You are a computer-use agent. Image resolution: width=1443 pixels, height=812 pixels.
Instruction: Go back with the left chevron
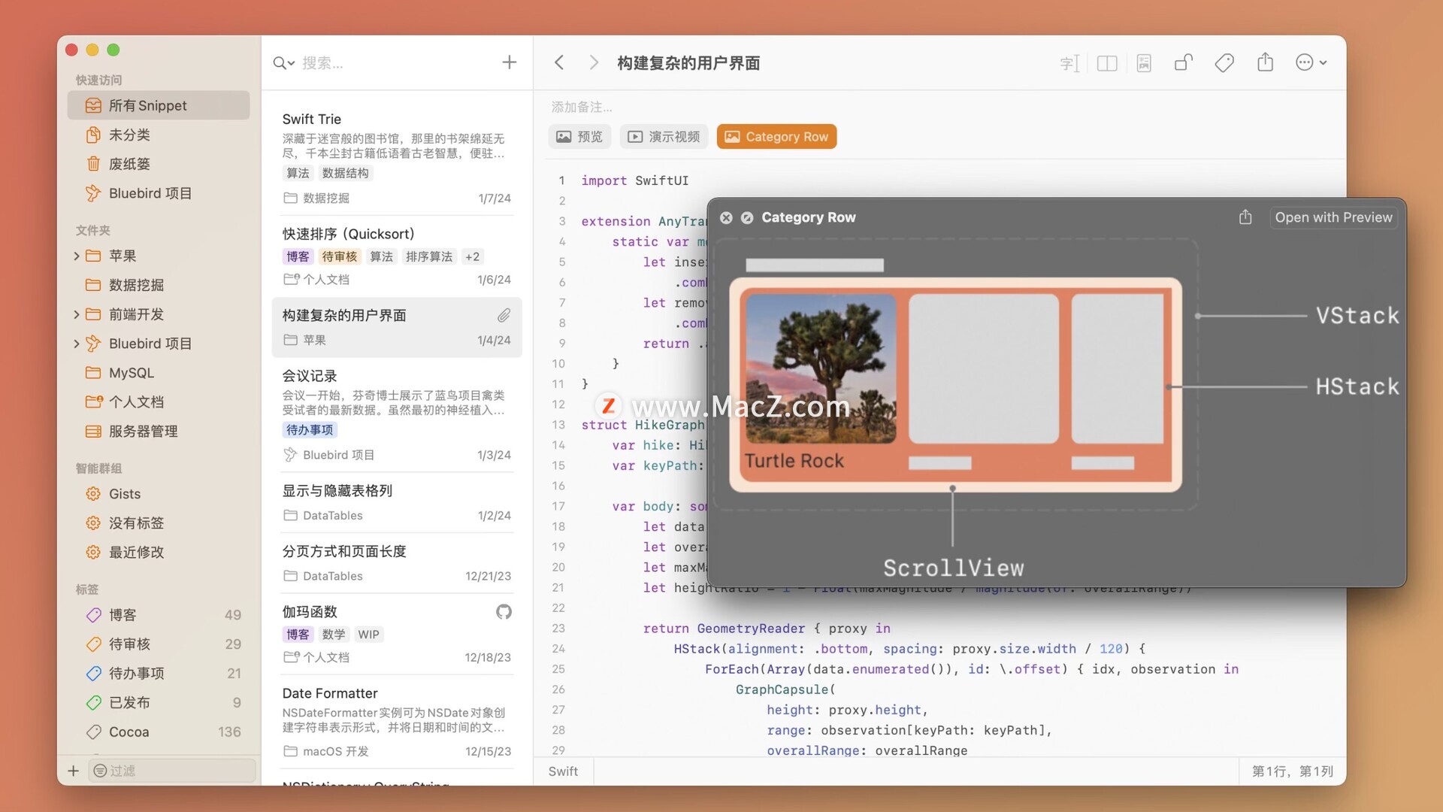(x=559, y=62)
